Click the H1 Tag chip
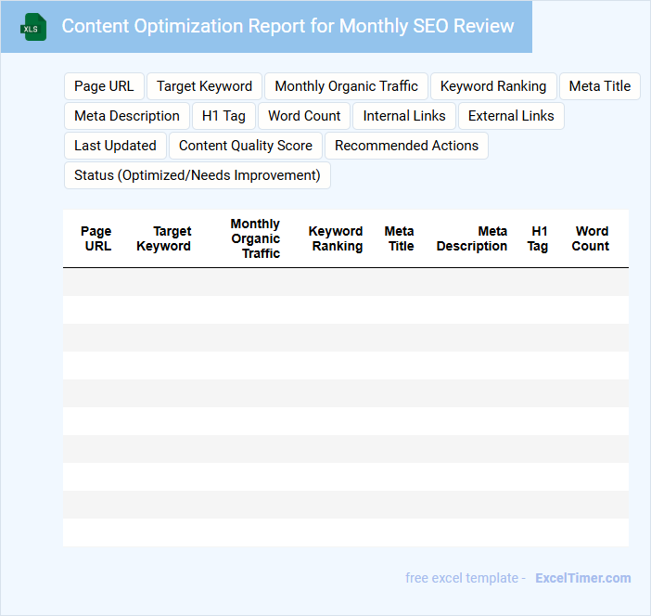 click(x=223, y=116)
